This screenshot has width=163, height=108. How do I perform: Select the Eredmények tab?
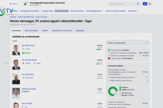(x=16, y=31)
